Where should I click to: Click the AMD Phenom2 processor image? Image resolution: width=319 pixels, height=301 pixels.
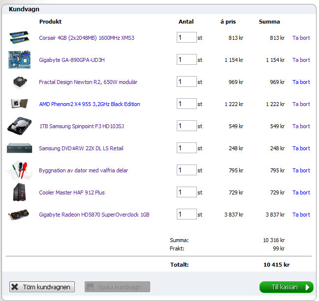(19, 104)
